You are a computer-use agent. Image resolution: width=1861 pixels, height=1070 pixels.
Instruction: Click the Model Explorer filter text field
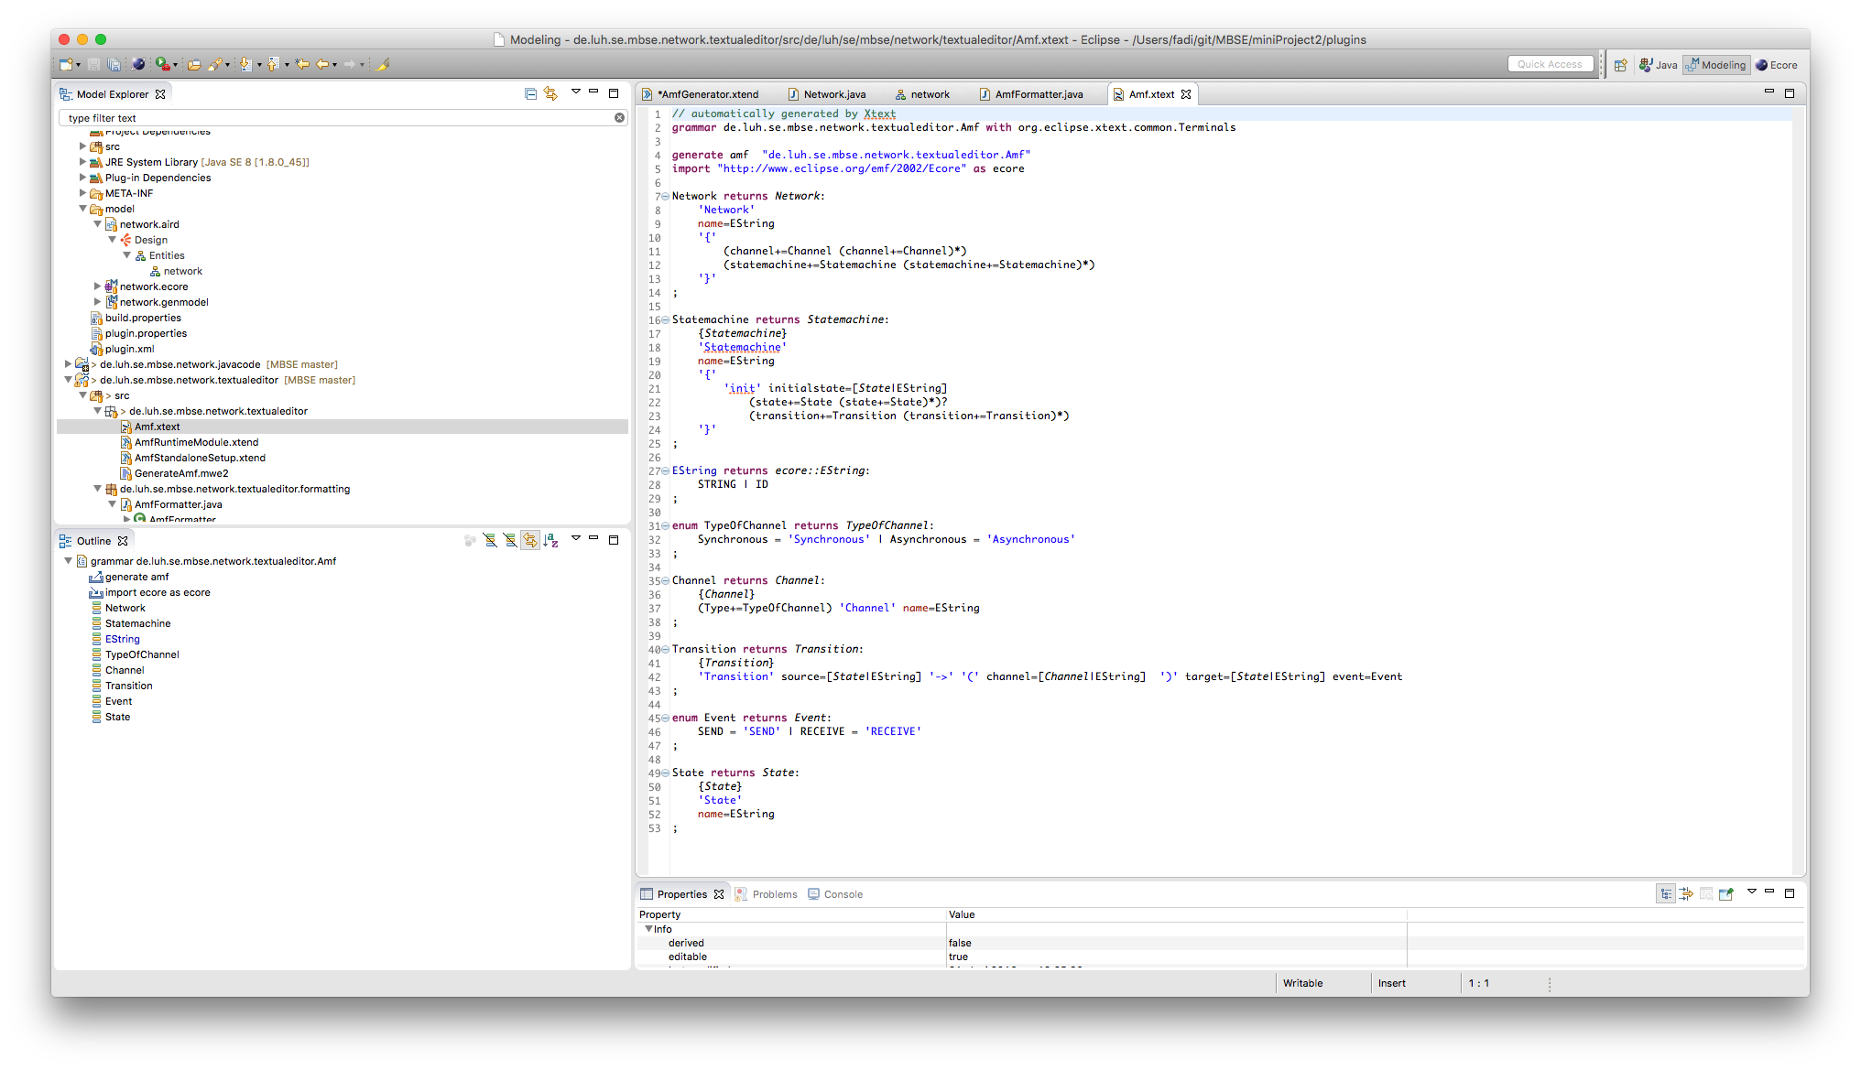click(337, 118)
